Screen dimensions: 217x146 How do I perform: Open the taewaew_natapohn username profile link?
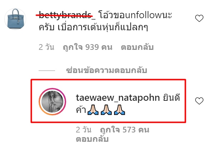118,98
